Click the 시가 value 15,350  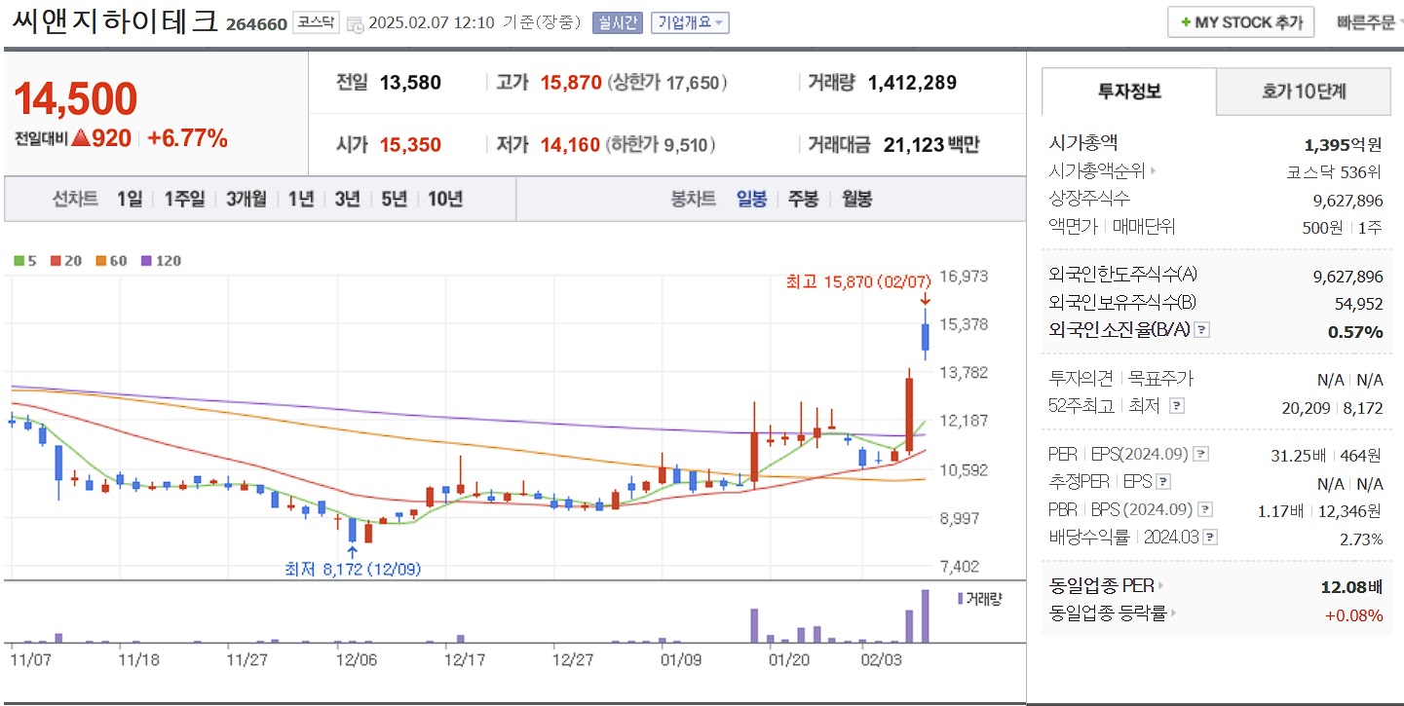[x=410, y=145]
